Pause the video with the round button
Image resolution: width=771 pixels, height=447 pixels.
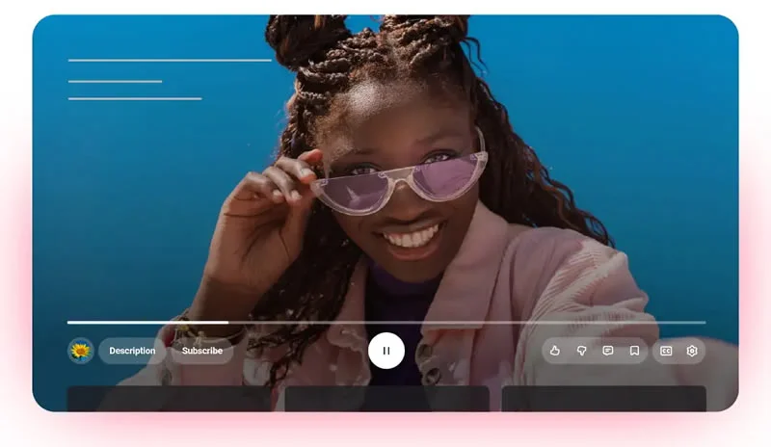click(385, 351)
